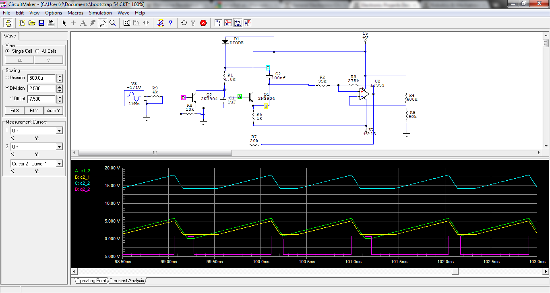This screenshot has height=293, width=550.
Task: Select the All Cells radio button
Action: pos(37,51)
